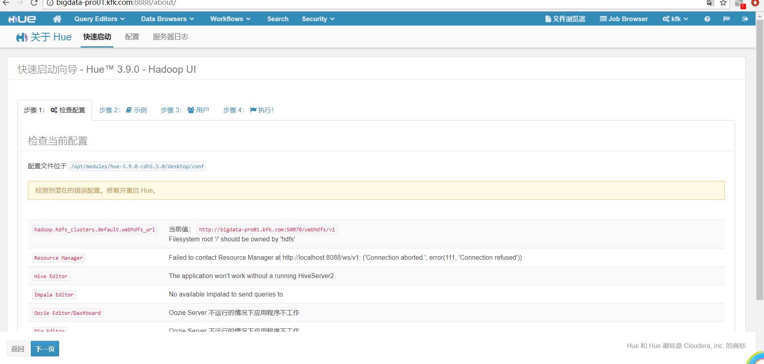This screenshot has width=764, height=364.
Task: Click the 检查当前配置 heading
Action: point(58,141)
